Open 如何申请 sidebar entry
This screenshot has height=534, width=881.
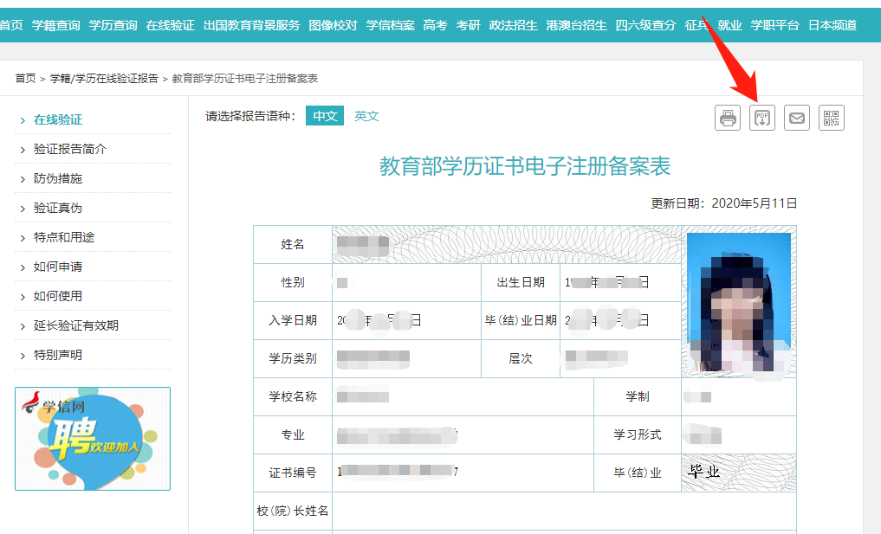(58, 267)
